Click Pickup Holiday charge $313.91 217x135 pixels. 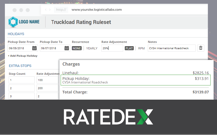pyautogui.click(x=202, y=79)
